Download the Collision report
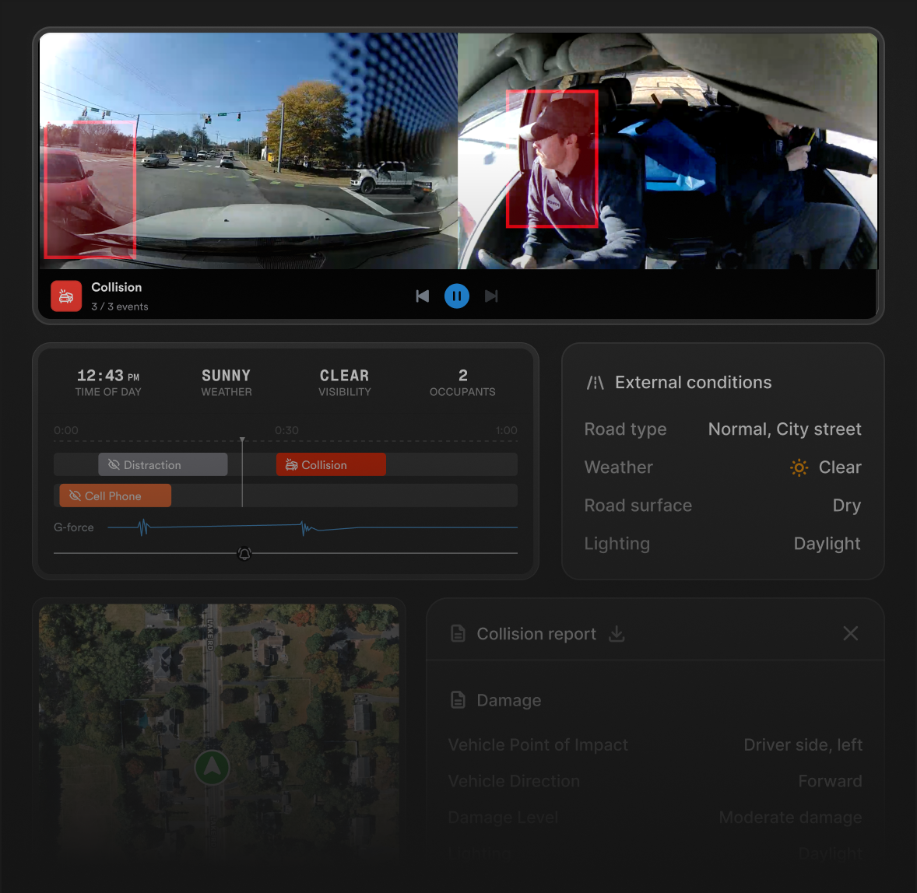 pos(617,633)
